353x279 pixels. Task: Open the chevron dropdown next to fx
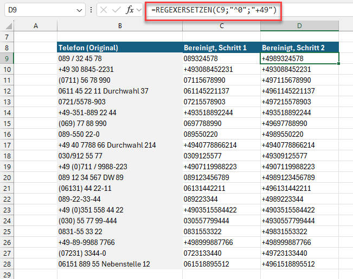tap(139, 10)
